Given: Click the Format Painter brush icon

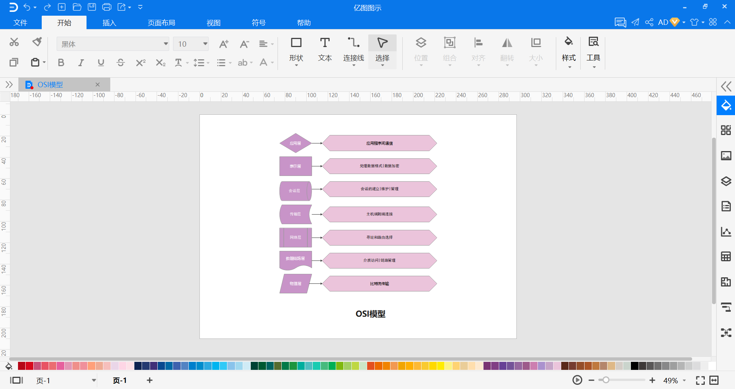Looking at the screenshot, I should (x=37, y=42).
